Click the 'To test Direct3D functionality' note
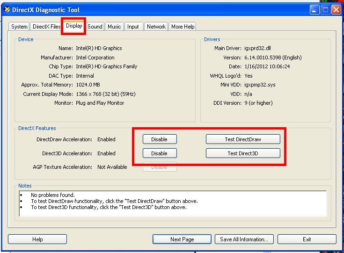The image size is (344, 253). click(x=109, y=207)
